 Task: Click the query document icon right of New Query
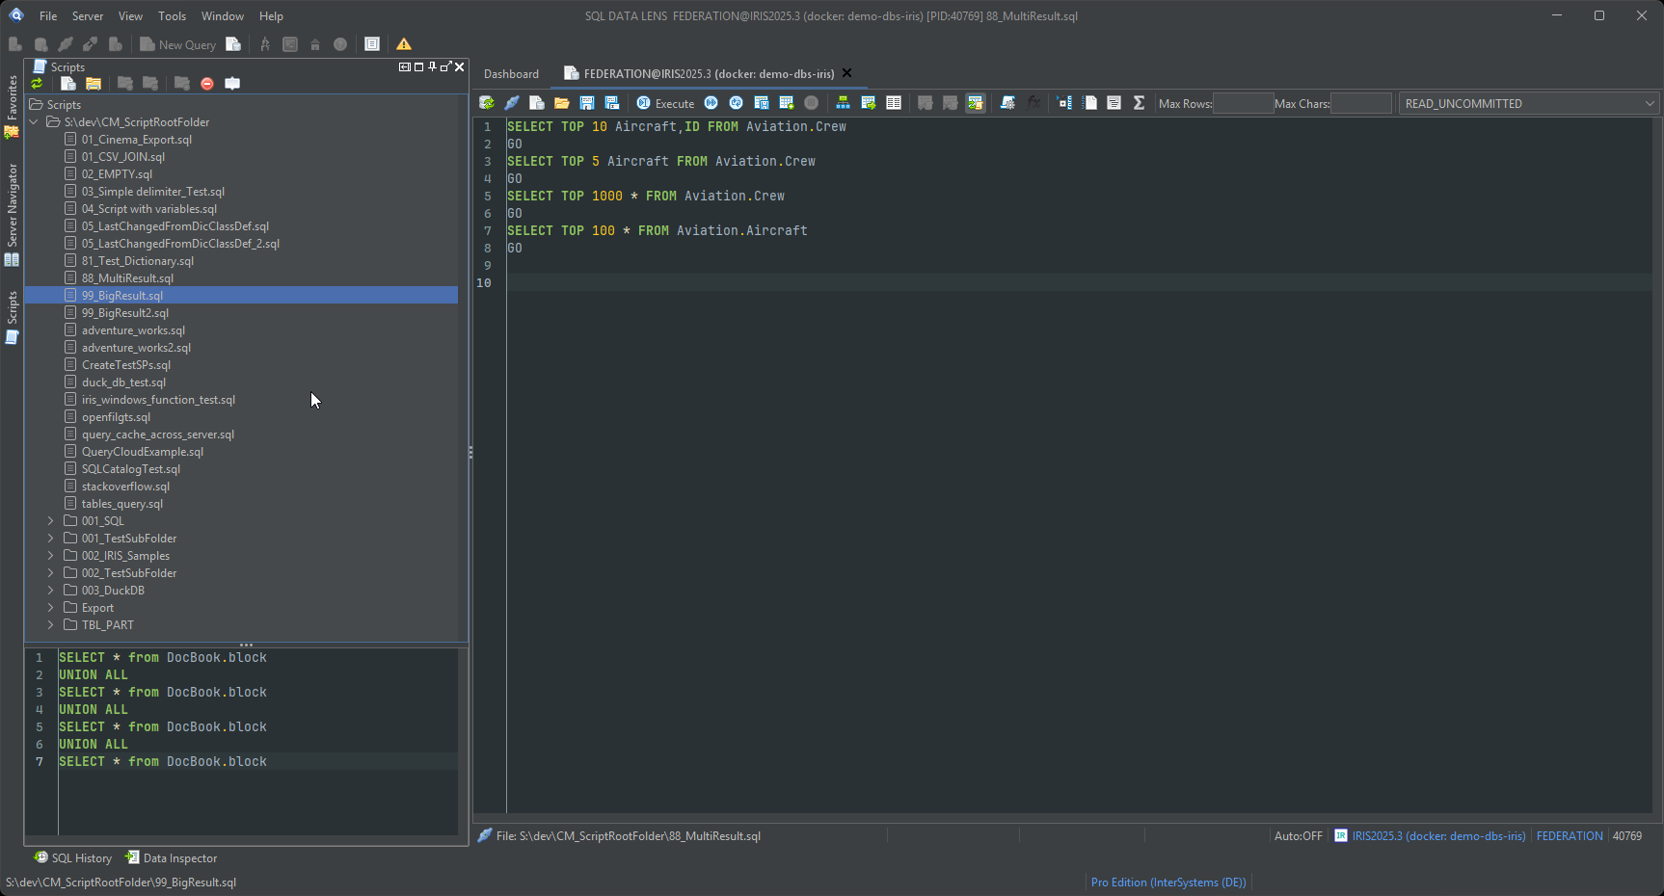coord(233,44)
